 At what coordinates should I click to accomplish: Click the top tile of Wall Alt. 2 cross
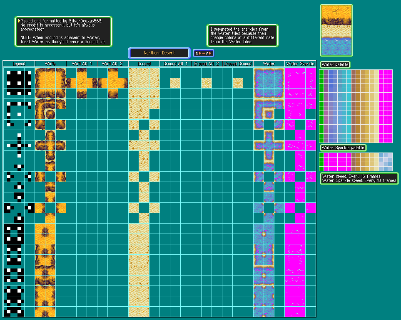click(113, 73)
